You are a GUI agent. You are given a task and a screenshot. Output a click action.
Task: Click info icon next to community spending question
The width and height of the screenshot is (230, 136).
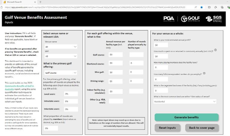click(x=215, y=50)
